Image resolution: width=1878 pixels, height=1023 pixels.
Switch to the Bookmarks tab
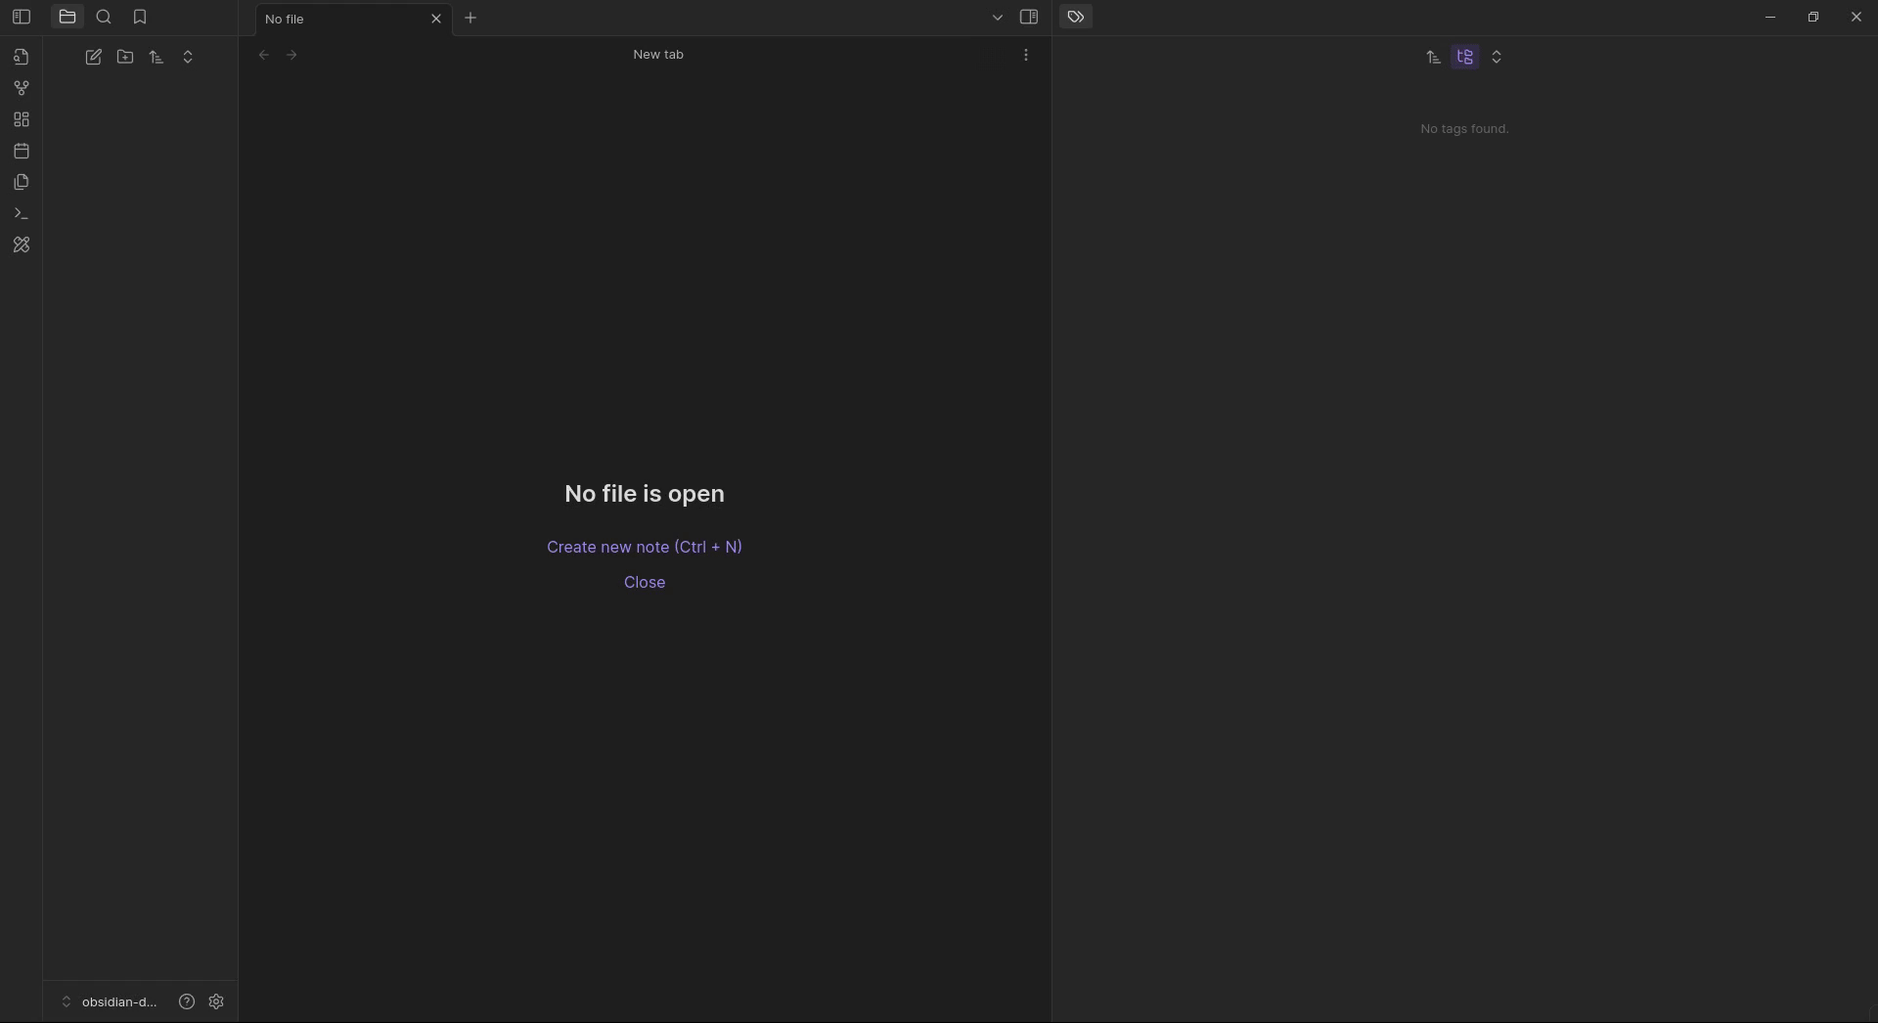click(140, 17)
